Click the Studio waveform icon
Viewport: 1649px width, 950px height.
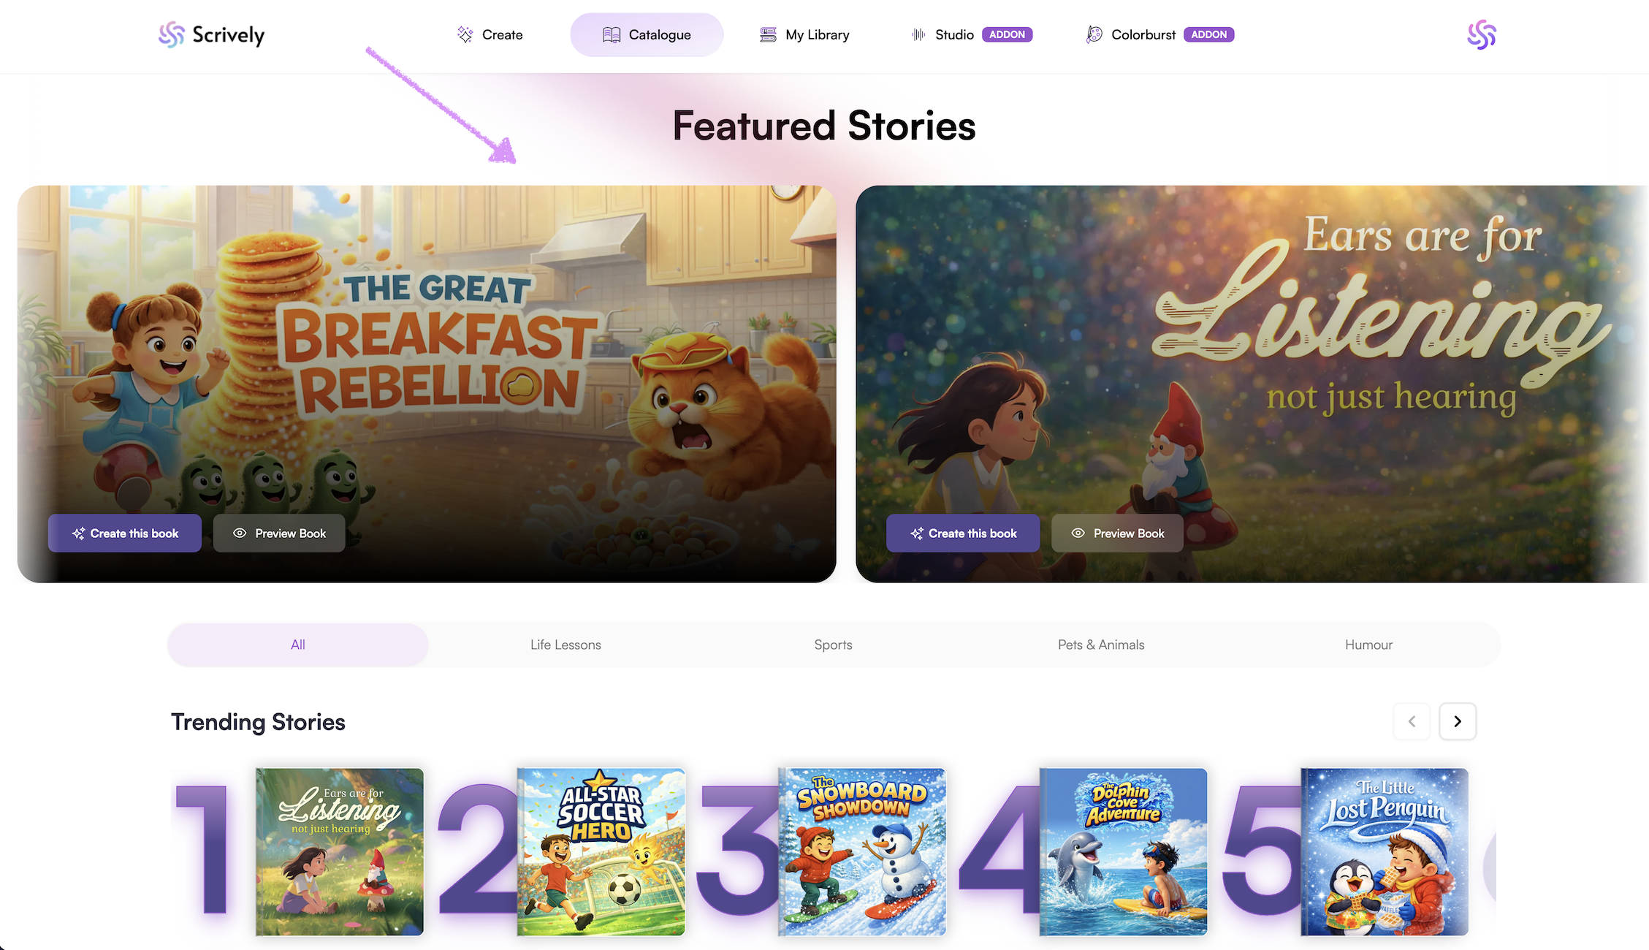pyautogui.click(x=918, y=34)
